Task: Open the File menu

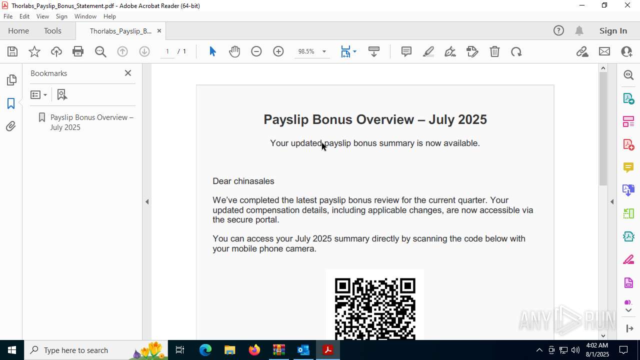Action: [x=8, y=16]
